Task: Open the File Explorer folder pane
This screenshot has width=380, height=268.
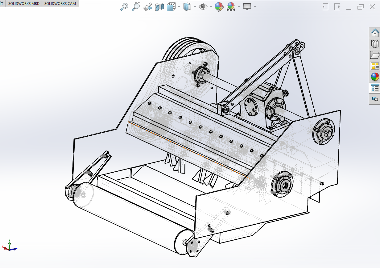Action: (x=375, y=55)
